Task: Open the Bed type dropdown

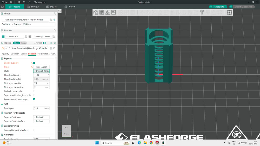Action: point(33,24)
